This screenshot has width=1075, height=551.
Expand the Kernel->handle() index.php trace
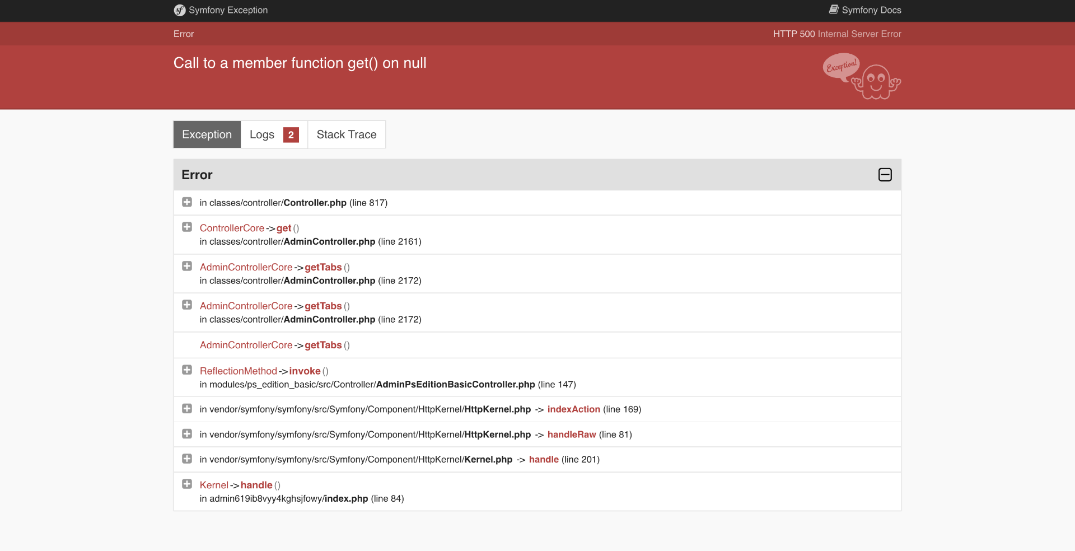(x=187, y=484)
